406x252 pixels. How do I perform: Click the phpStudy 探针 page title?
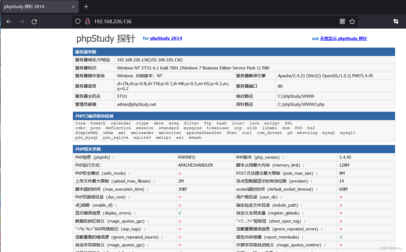pyautogui.click(x=106, y=39)
